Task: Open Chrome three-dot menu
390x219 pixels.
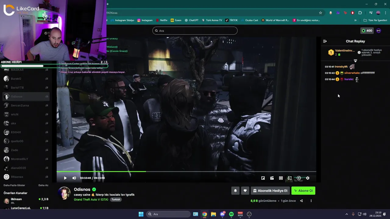Action: pyautogui.click(x=385, y=13)
